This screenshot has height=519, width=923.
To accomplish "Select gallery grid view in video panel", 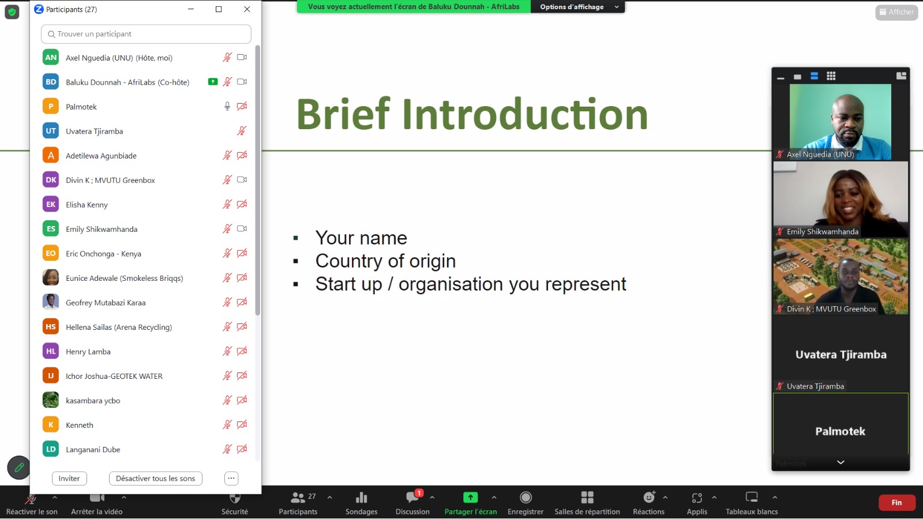I will click(831, 76).
